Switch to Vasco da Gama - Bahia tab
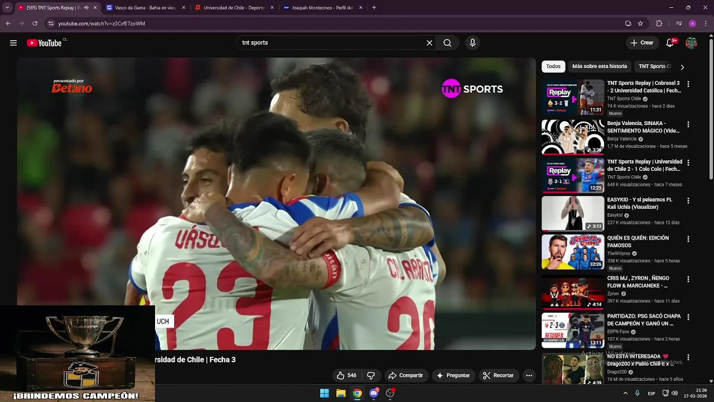Screen dimensions: 714x402 point(145,8)
